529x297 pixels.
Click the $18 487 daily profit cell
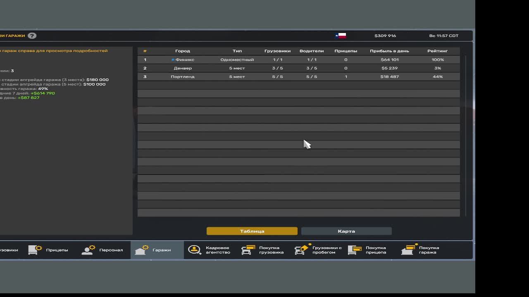390,77
